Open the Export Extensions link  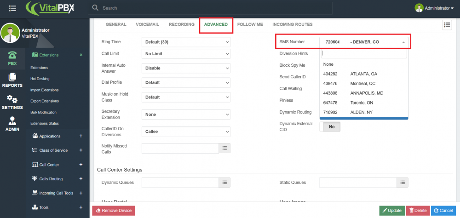[x=45, y=101]
